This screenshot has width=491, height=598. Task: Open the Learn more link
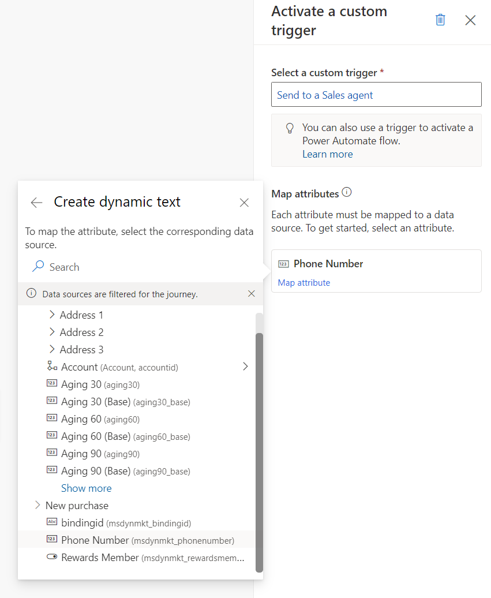pos(327,154)
